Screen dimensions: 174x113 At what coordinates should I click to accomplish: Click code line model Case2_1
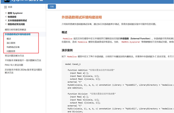pos(73,64)
